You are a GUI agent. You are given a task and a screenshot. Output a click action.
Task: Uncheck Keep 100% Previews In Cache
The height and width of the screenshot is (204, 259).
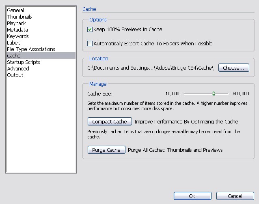coord(90,30)
